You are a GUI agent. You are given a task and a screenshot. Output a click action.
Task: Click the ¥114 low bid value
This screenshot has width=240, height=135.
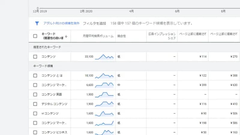click(x=203, y=57)
